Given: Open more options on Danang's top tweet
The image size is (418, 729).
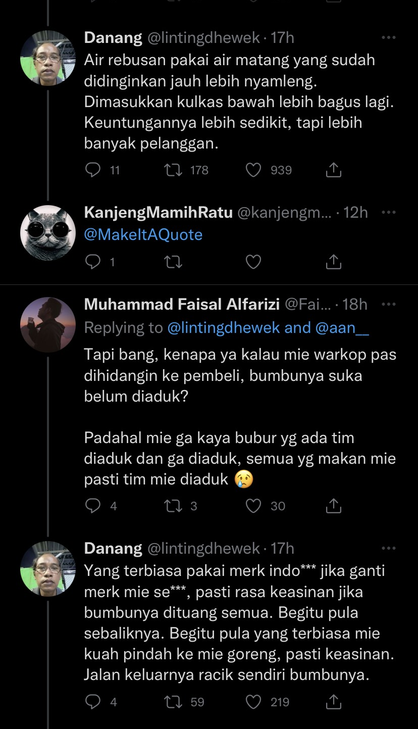Looking at the screenshot, I should pyautogui.click(x=389, y=38).
